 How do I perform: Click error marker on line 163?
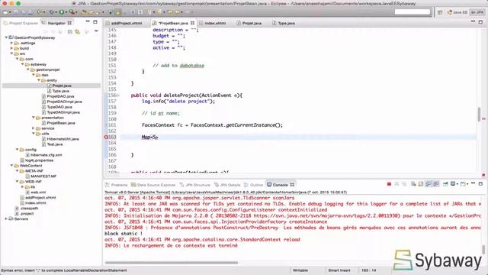pyautogui.click(x=106, y=137)
